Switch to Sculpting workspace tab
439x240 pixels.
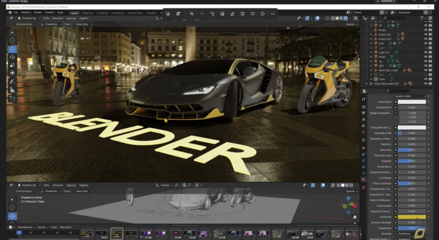click(x=102, y=13)
